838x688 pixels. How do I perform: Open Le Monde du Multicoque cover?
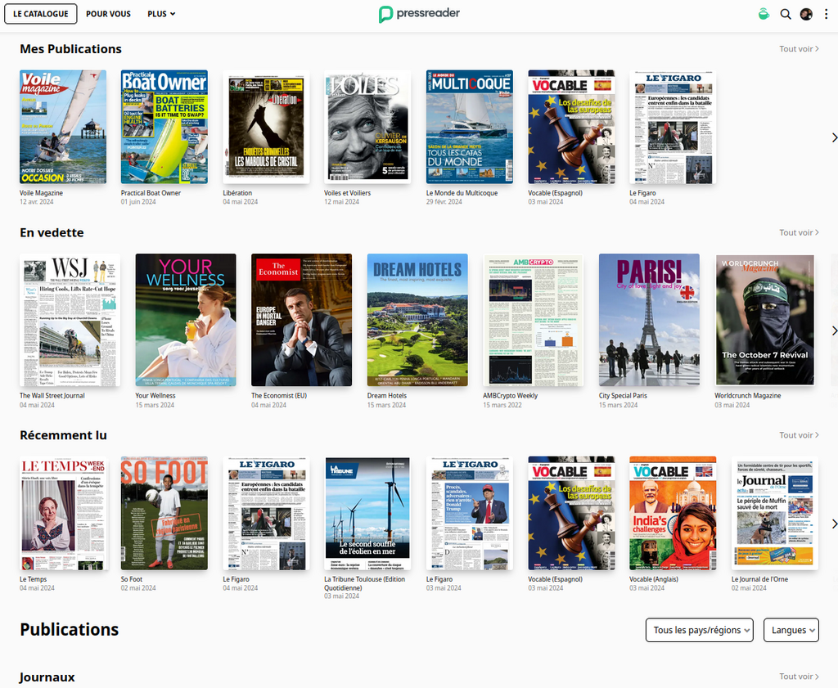click(470, 127)
